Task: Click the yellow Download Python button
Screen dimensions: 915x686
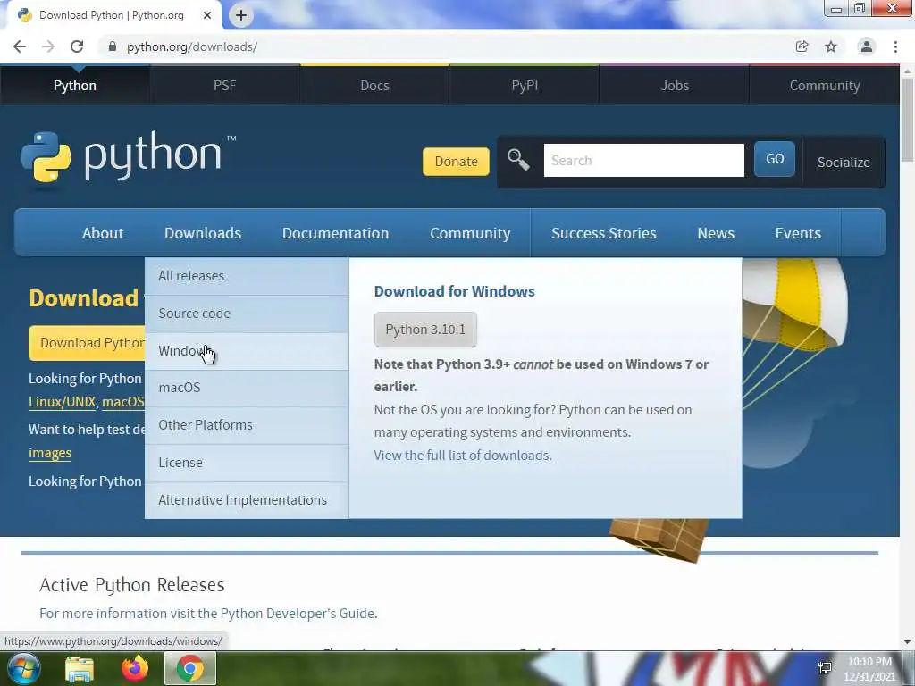Action: (x=87, y=343)
